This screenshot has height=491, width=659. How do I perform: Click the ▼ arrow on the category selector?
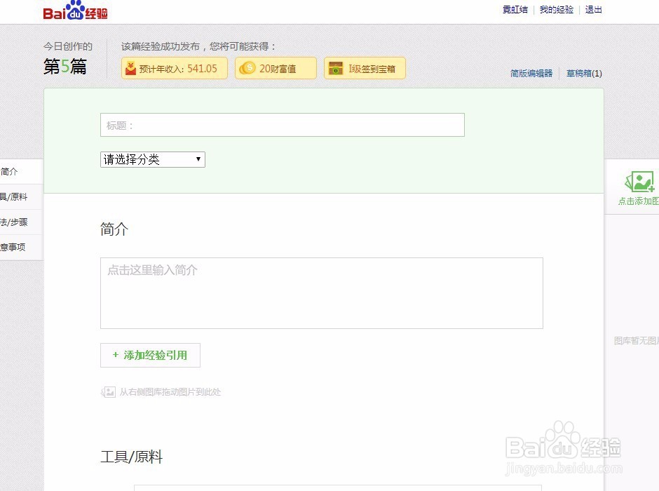198,159
